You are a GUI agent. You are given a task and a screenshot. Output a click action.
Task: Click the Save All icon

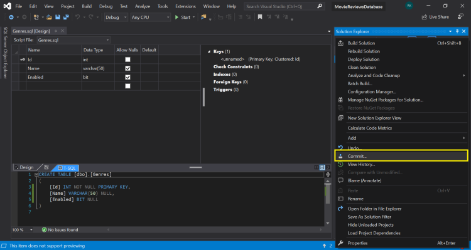(66, 18)
